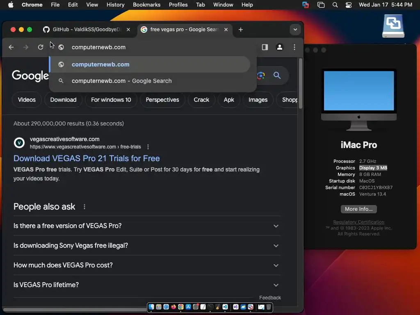Viewport: 420px width, 315px height.
Task: Close the GitHub ValdikSS tab
Action: (x=128, y=30)
